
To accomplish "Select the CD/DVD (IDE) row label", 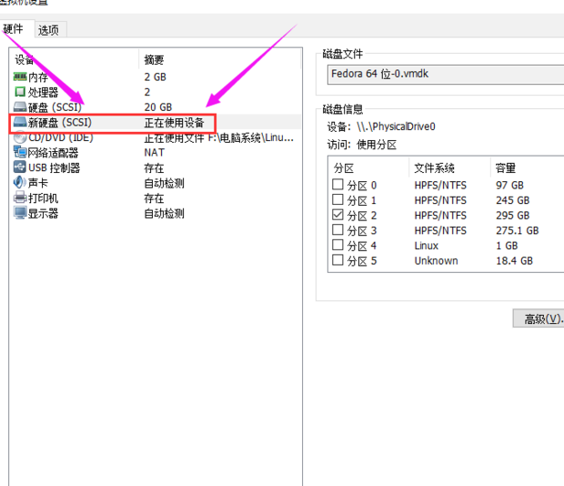I will pos(61,137).
